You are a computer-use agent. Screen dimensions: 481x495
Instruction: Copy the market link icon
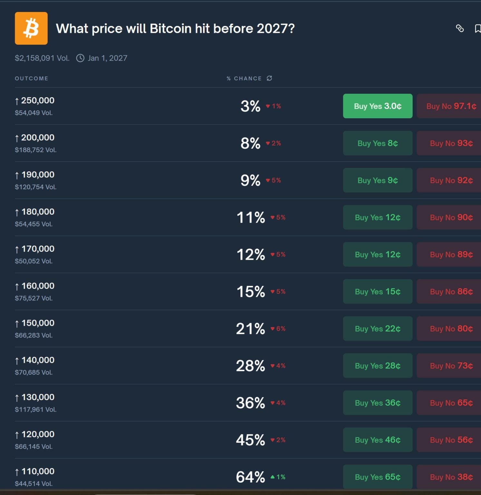[460, 28]
